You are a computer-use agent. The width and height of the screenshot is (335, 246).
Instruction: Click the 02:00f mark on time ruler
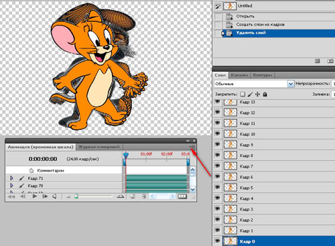pyautogui.click(x=167, y=154)
